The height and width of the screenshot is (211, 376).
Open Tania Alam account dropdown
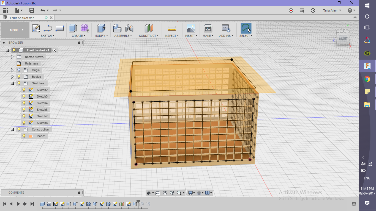332,10
